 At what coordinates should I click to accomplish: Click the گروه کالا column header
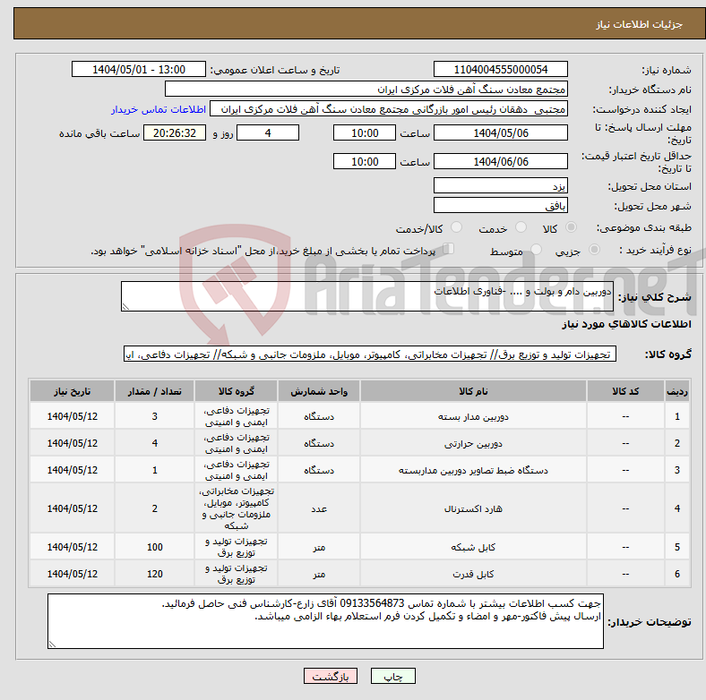point(236,391)
